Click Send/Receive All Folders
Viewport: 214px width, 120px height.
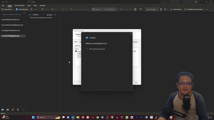[193, 9]
